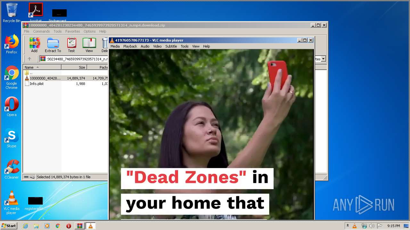410x230 pixels.
Task: Click the 'Selected 14,889,374 bytes' status text
Action: (63, 177)
